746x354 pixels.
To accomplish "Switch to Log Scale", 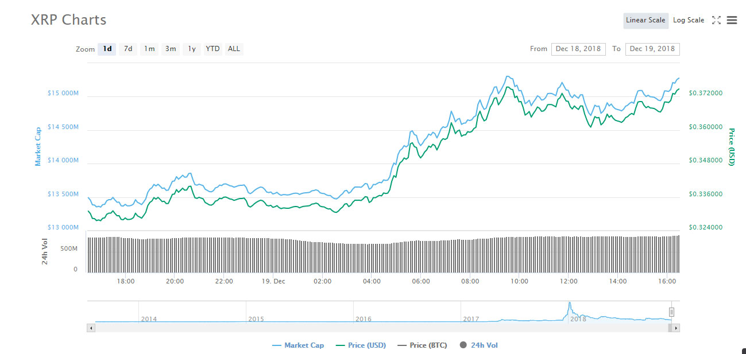I will tap(689, 20).
